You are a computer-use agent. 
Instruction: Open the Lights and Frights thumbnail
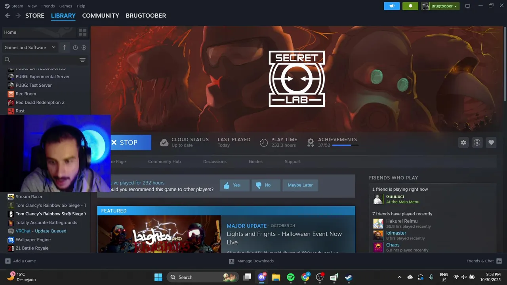click(159, 234)
